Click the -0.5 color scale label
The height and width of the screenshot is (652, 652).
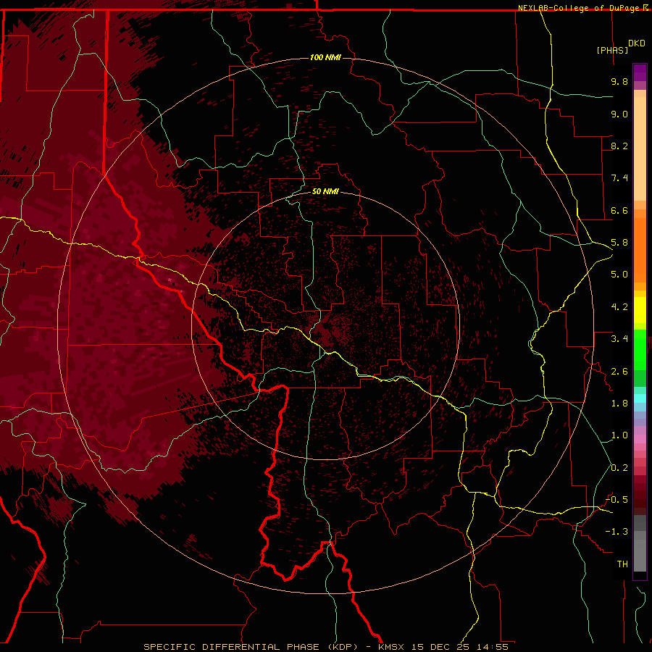(617, 500)
